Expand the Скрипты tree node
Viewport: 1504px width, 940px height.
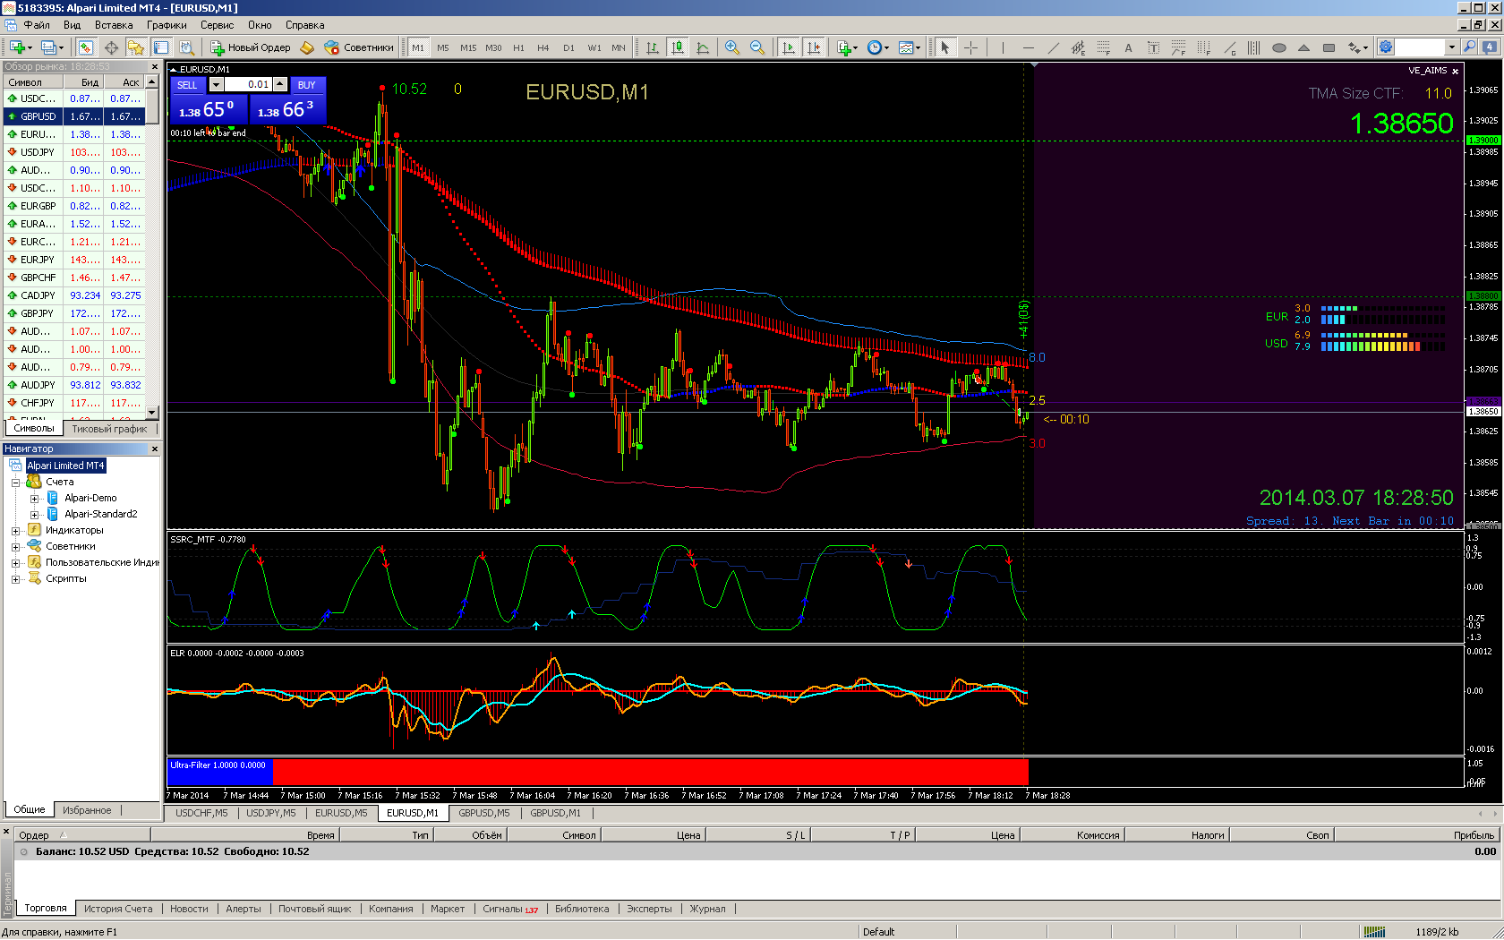pos(15,579)
